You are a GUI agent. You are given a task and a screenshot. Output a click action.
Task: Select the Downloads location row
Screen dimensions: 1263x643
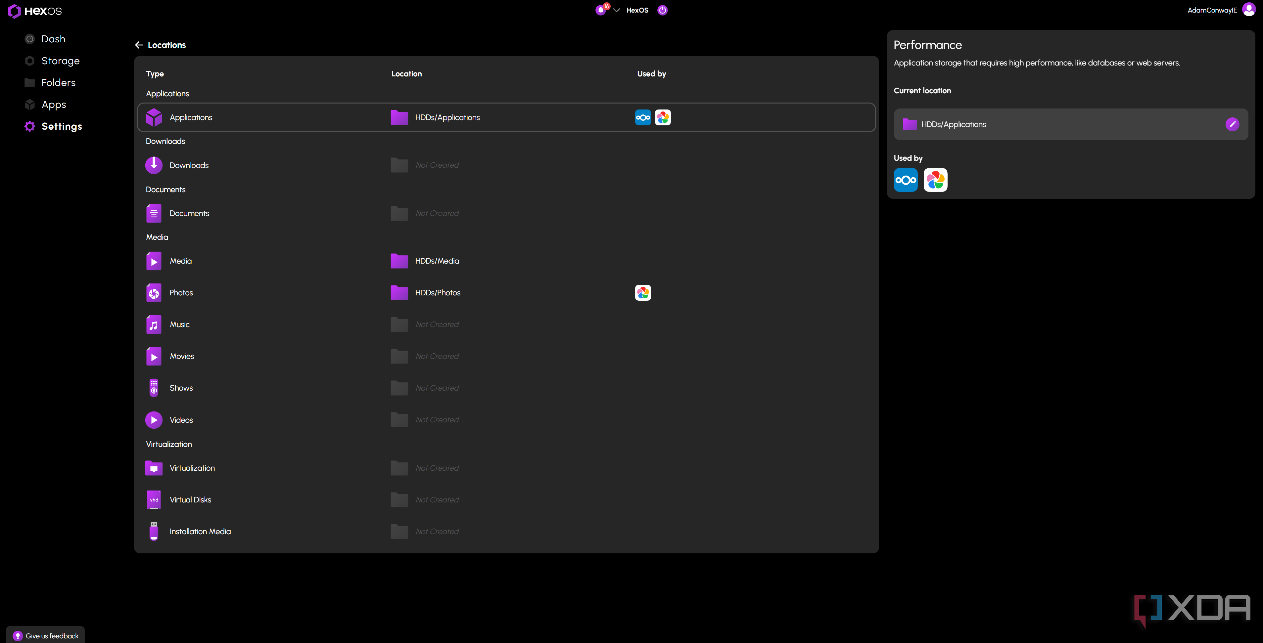pyautogui.click(x=506, y=165)
